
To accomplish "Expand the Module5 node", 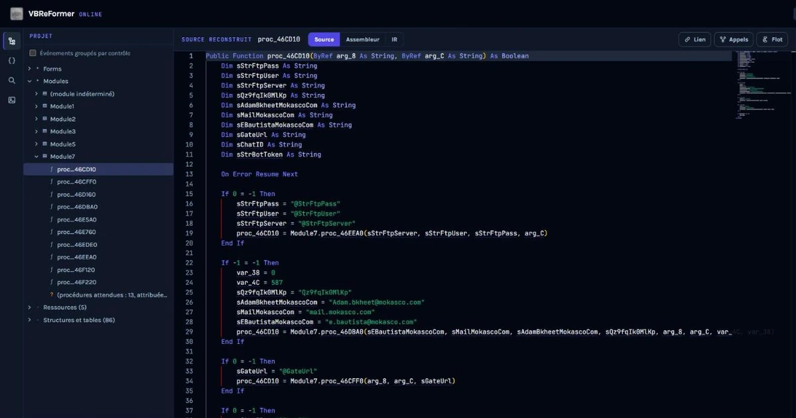I will click(x=36, y=144).
